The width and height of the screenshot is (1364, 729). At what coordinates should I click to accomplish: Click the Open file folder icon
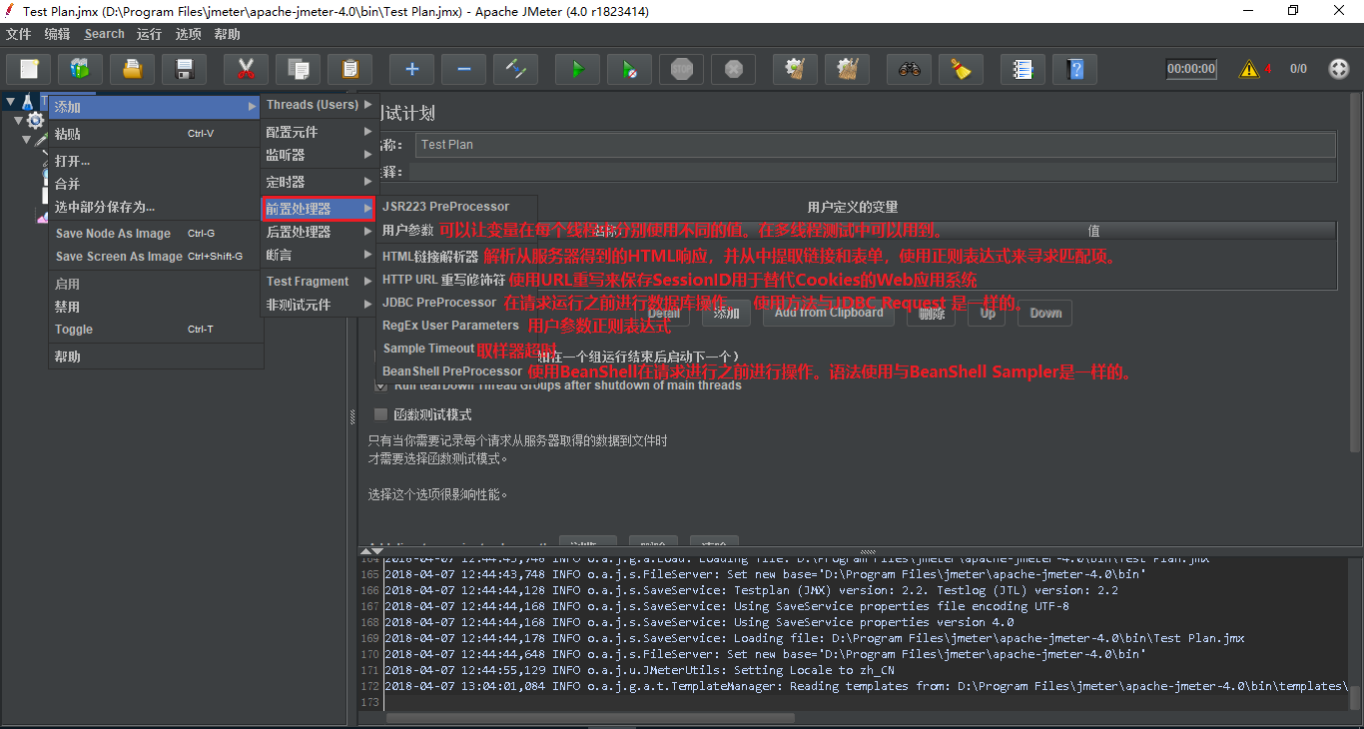[x=132, y=69]
